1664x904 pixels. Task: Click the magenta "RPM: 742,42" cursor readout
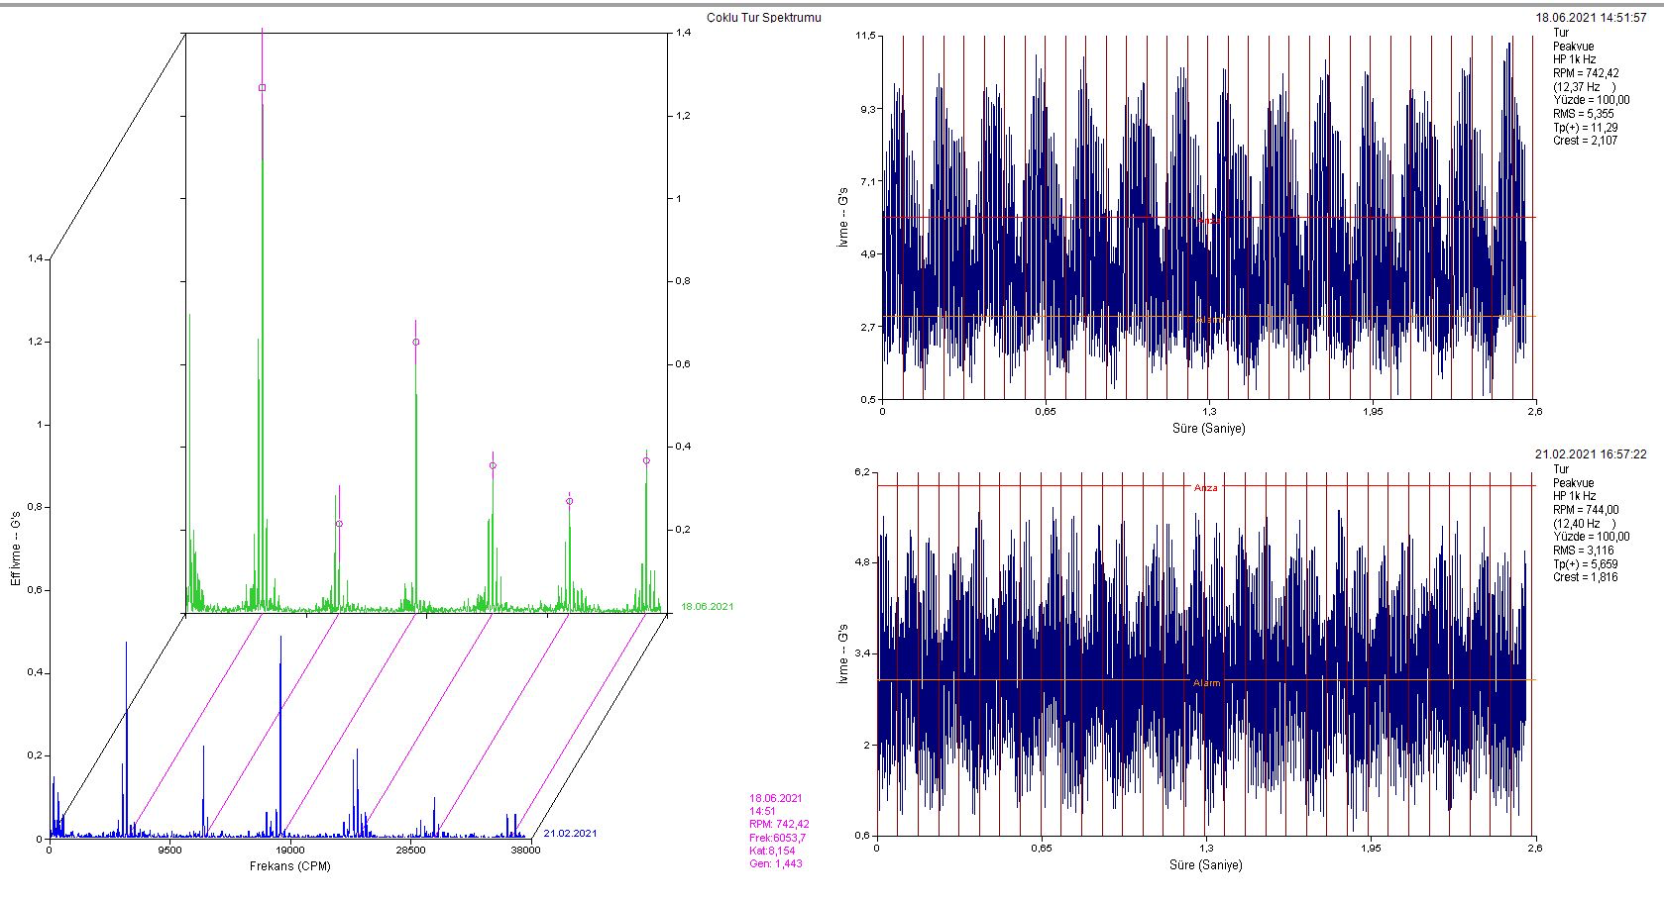pos(779,825)
